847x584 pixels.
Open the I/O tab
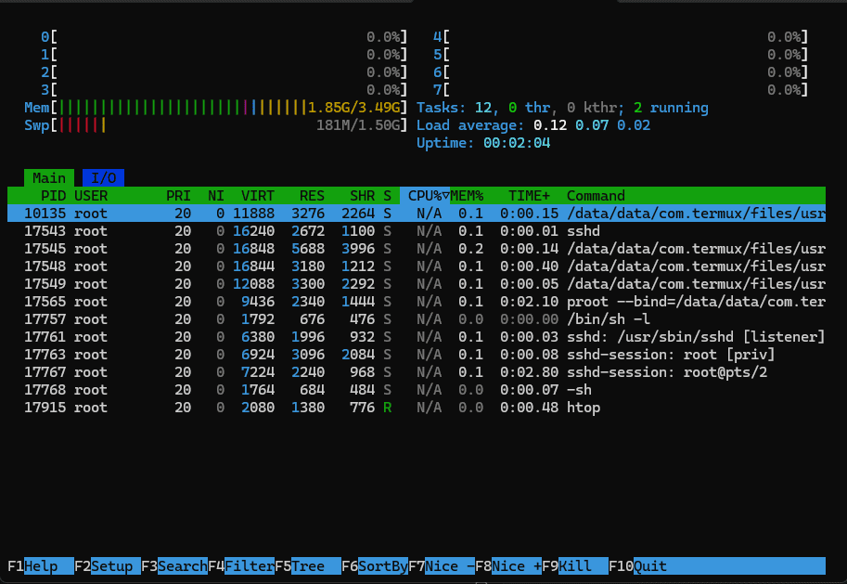(103, 178)
